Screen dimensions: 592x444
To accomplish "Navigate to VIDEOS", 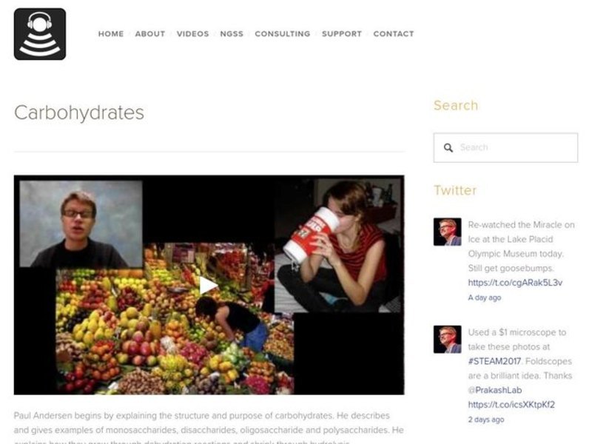I will (193, 34).
